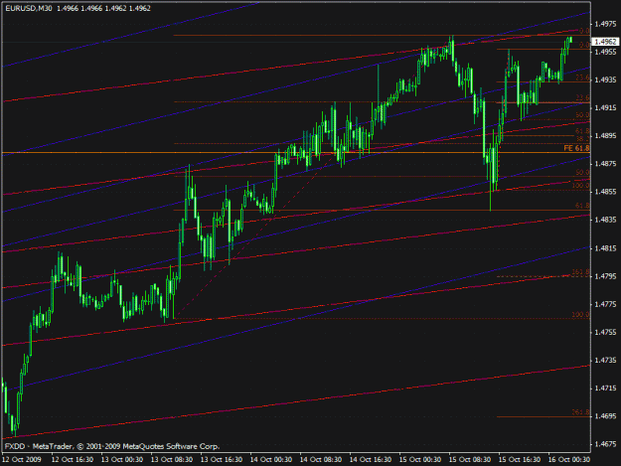The height and width of the screenshot is (466, 621).
Task: Click the 1.4975 price axis label
Action: [x=605, y=24]
